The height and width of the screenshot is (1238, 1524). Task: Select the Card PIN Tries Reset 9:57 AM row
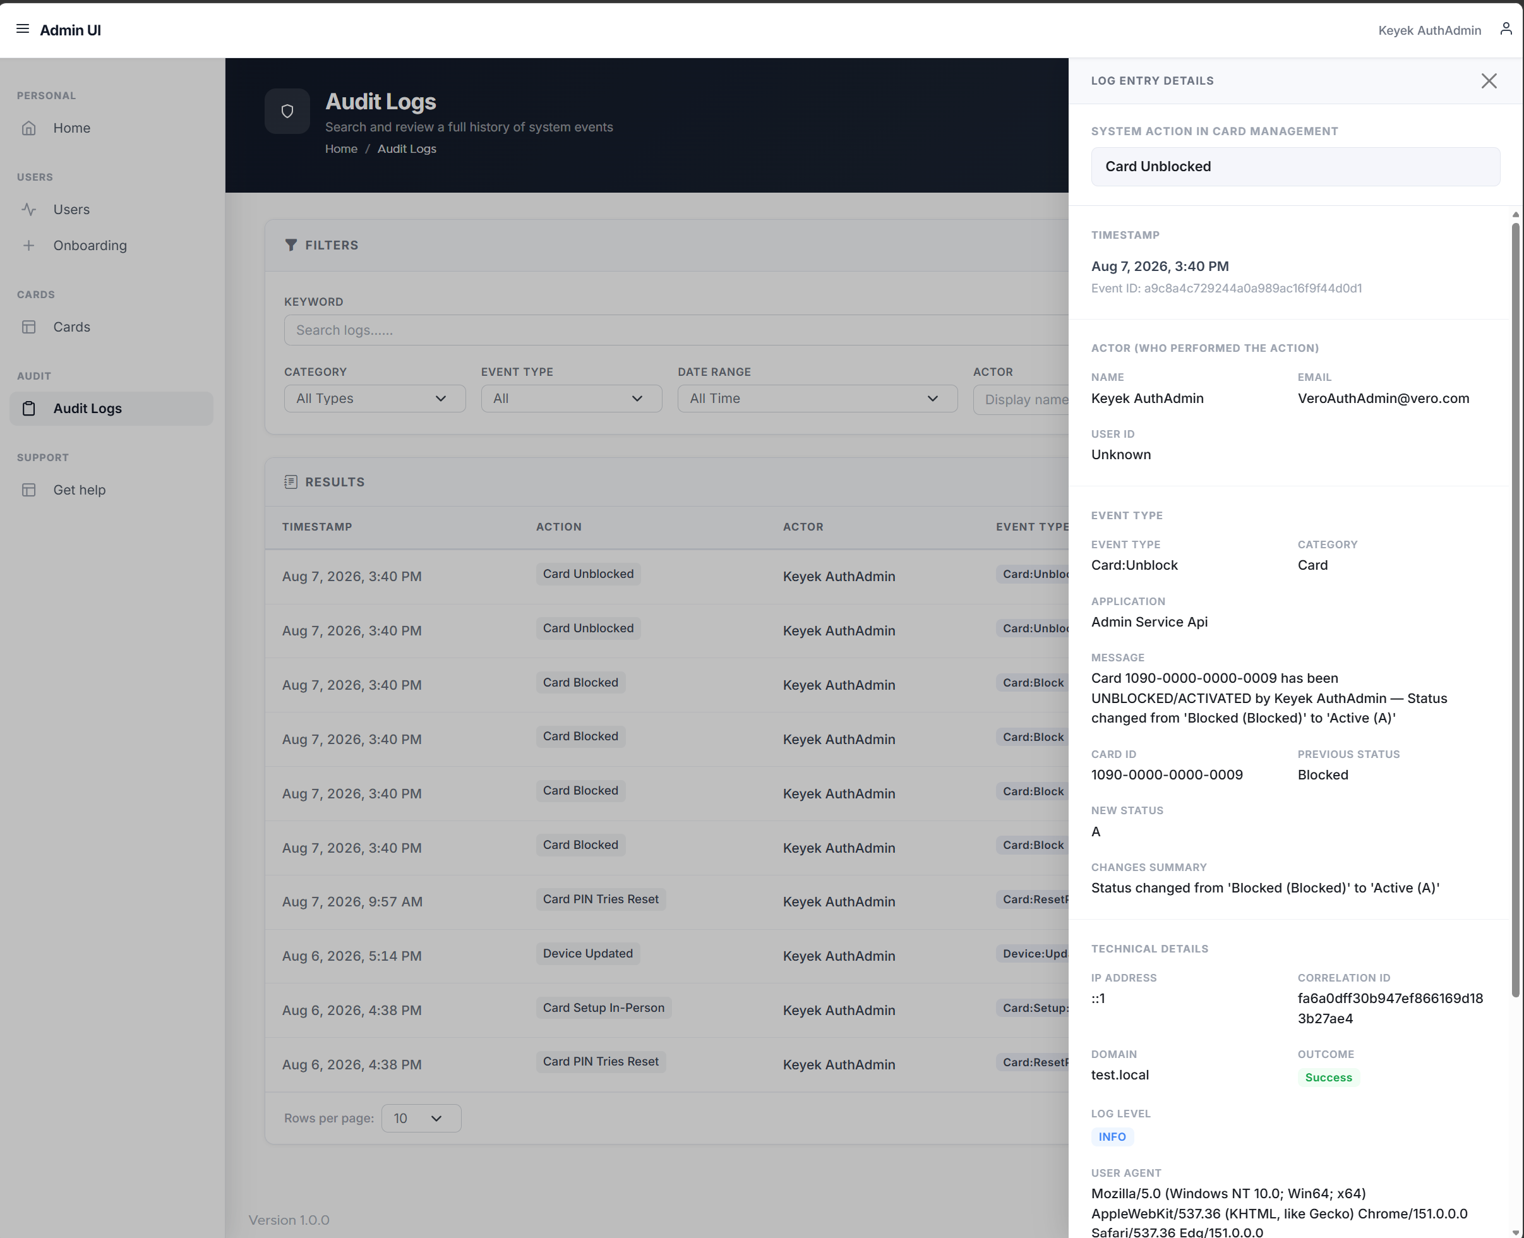click(667, 902)
